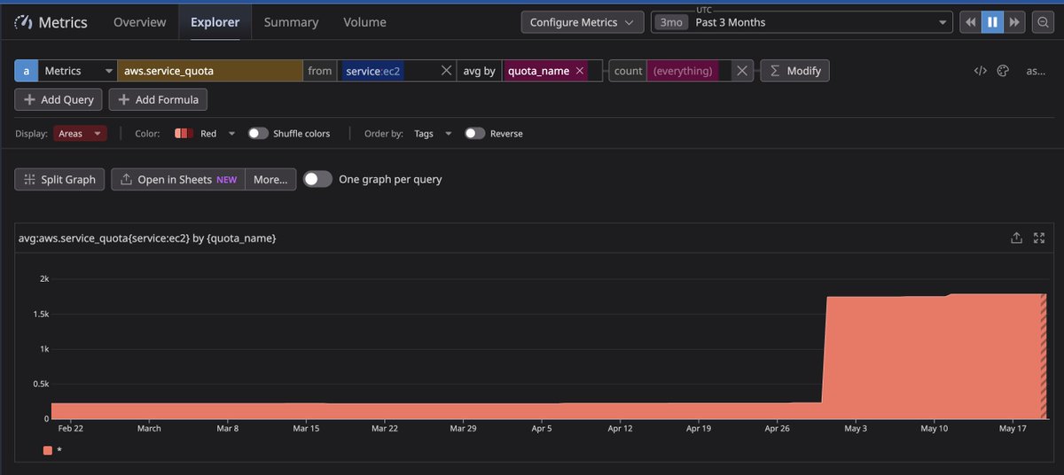Step the time range backward with rewind
Screen dimensions: 1064x475
(971, 22)
